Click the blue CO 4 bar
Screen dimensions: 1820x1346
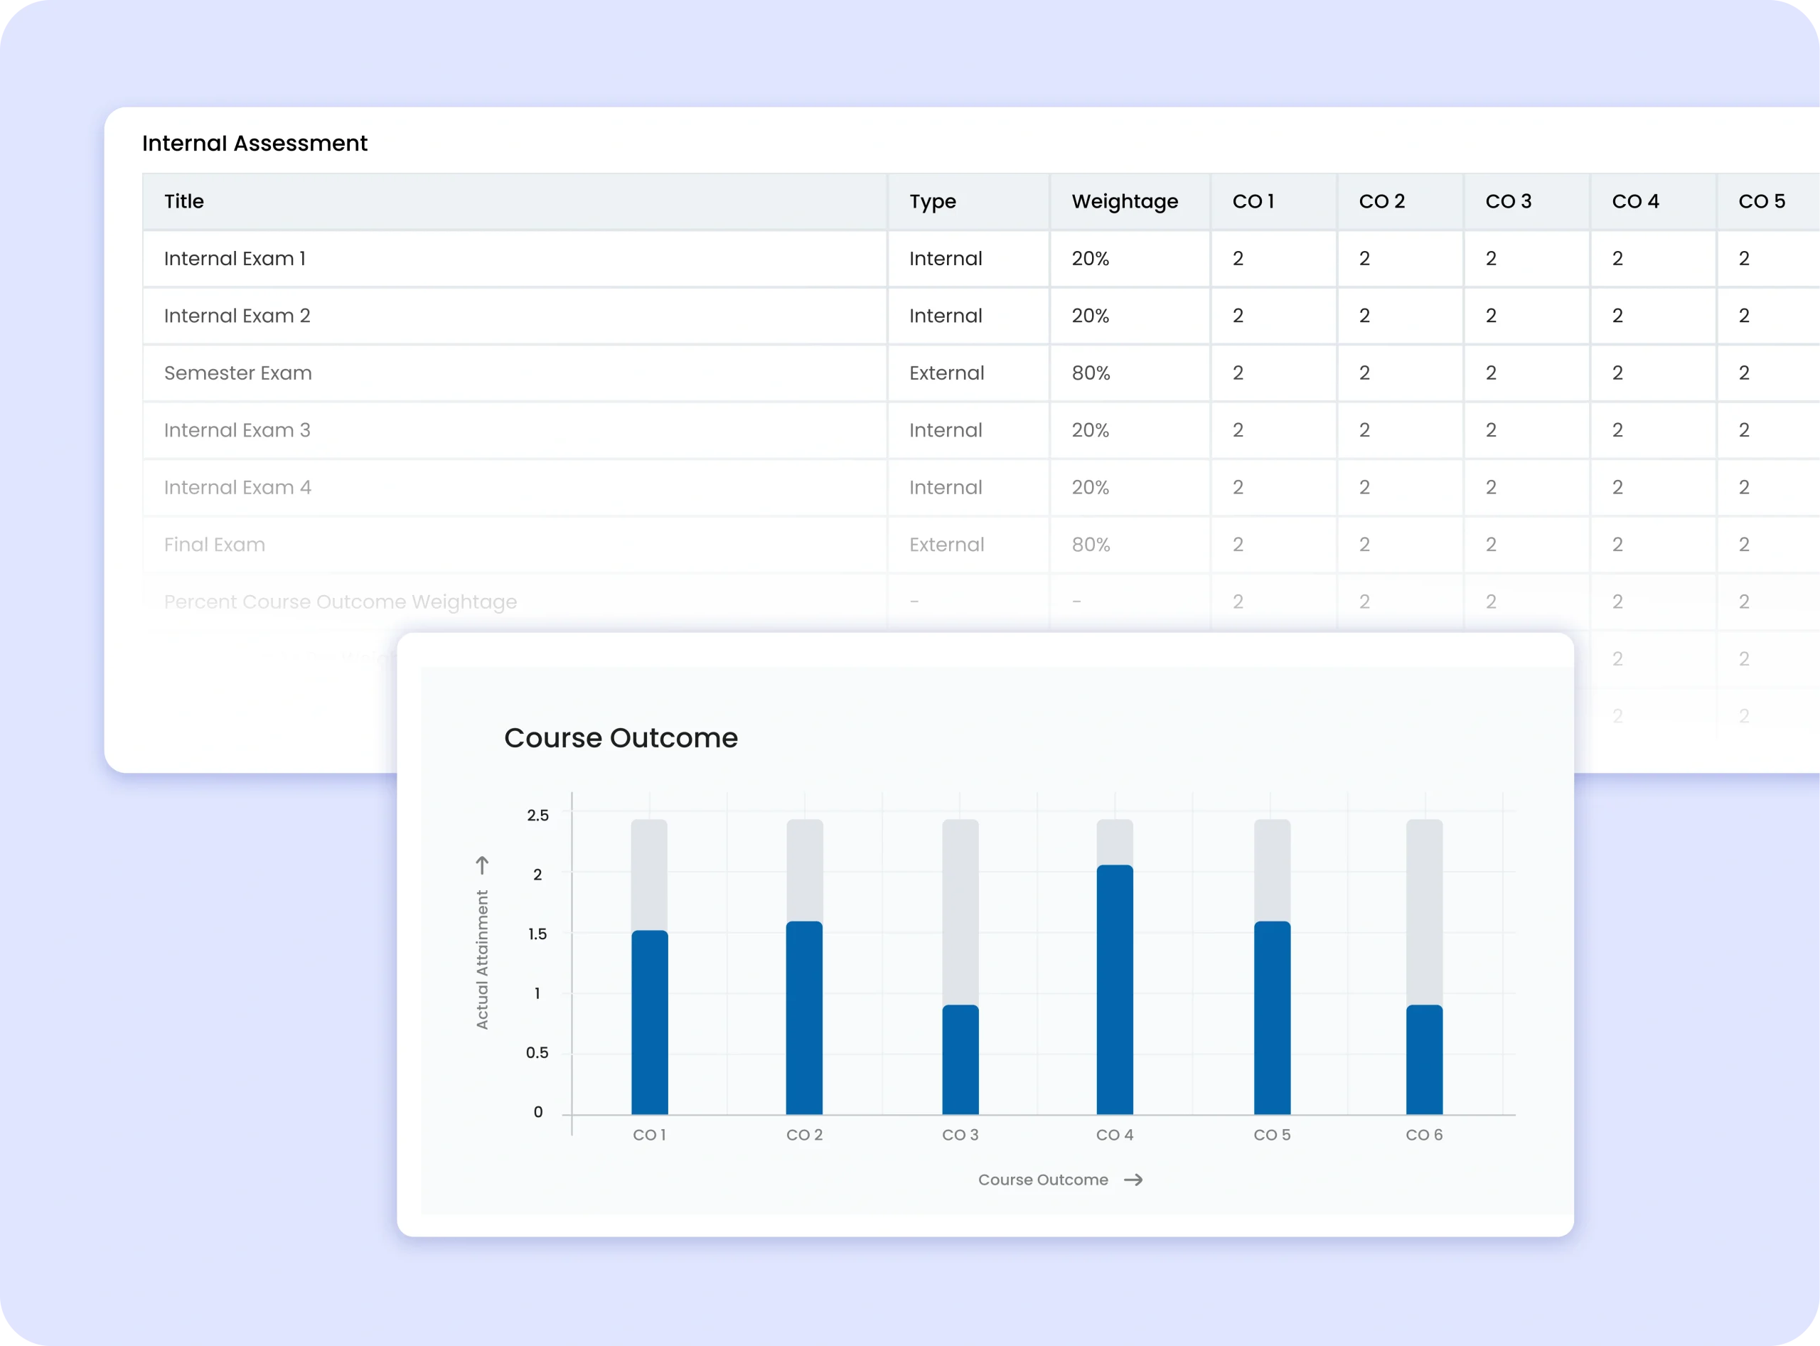tap(1115, 990)
